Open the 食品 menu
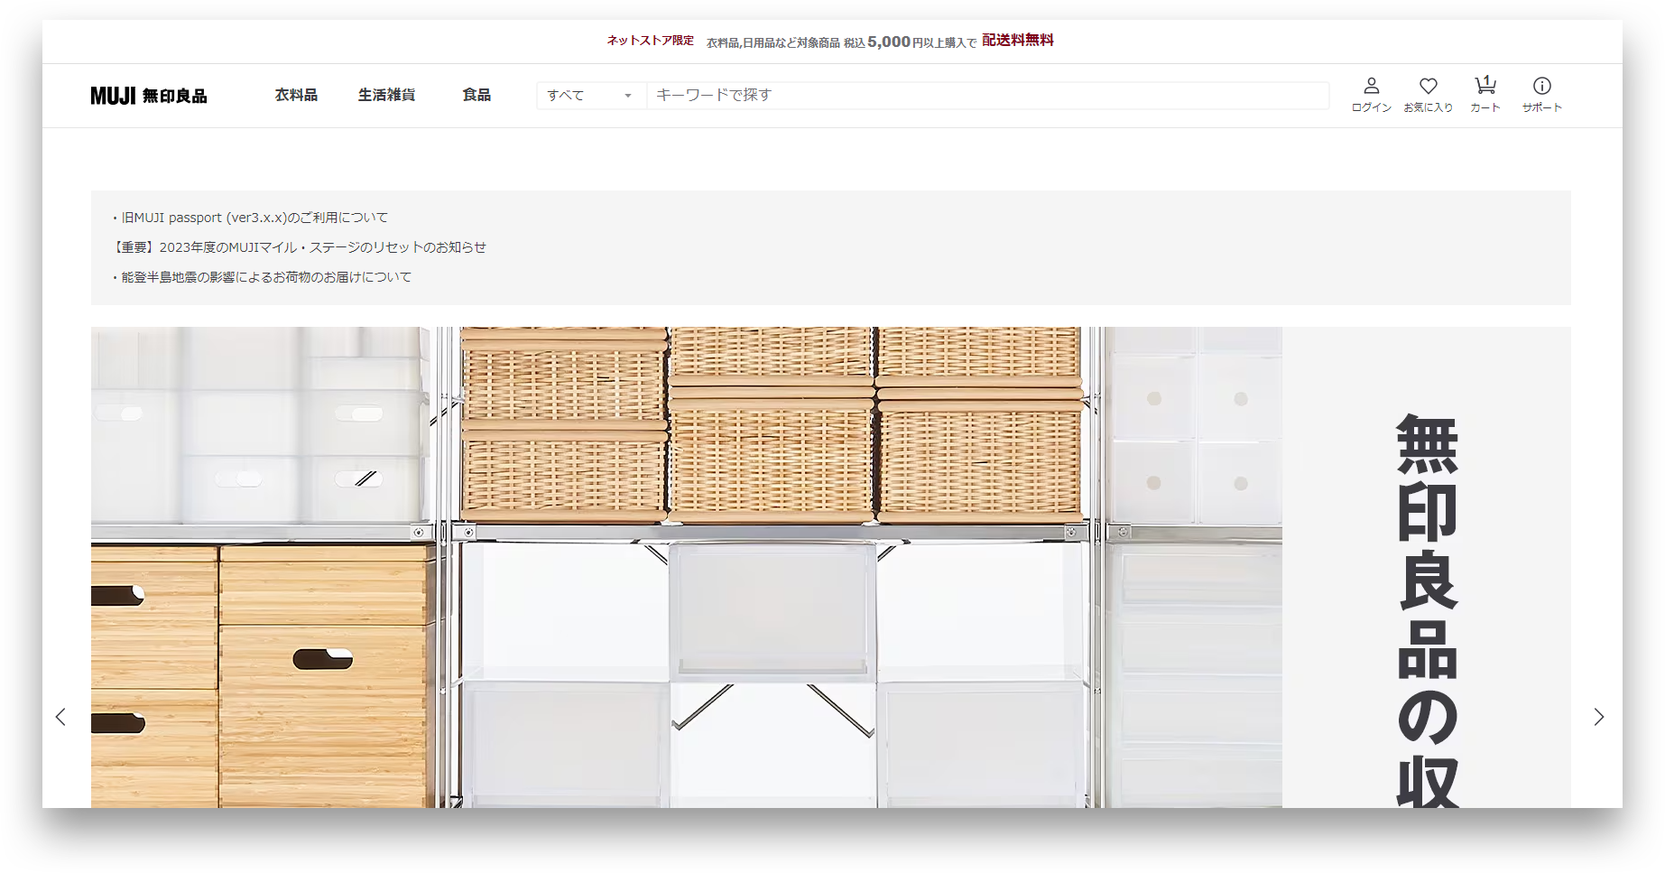The image size is (1665, 873). tap(476, 95)
